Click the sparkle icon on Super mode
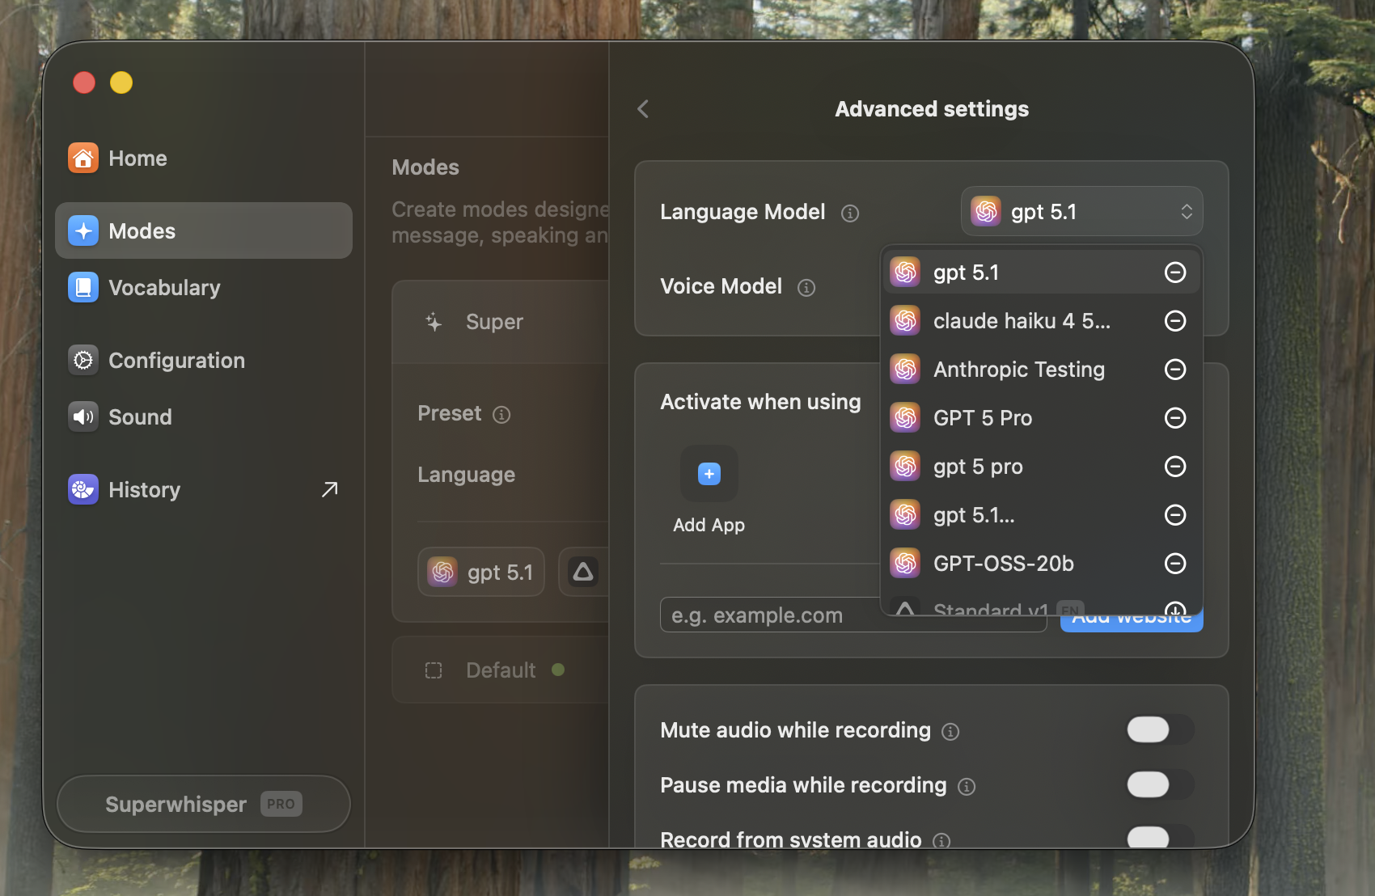Screen dimensions: 1375x896 434,322
